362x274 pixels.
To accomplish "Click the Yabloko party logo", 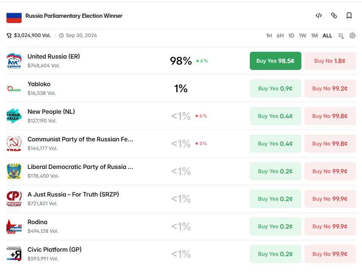I will tap(14, 88).
